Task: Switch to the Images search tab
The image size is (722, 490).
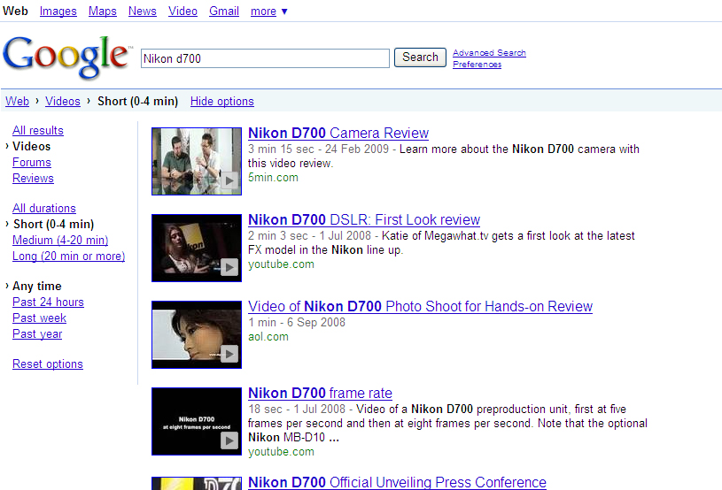Action: pos(58,11)
